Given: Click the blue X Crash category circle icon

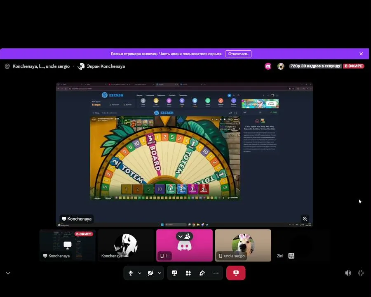Looking at the screenshot, I should pyautogui.click(x=182, y=101).
